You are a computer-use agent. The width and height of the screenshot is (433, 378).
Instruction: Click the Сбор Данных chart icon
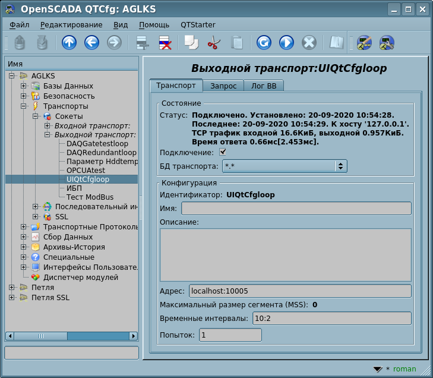pos(36,237)
